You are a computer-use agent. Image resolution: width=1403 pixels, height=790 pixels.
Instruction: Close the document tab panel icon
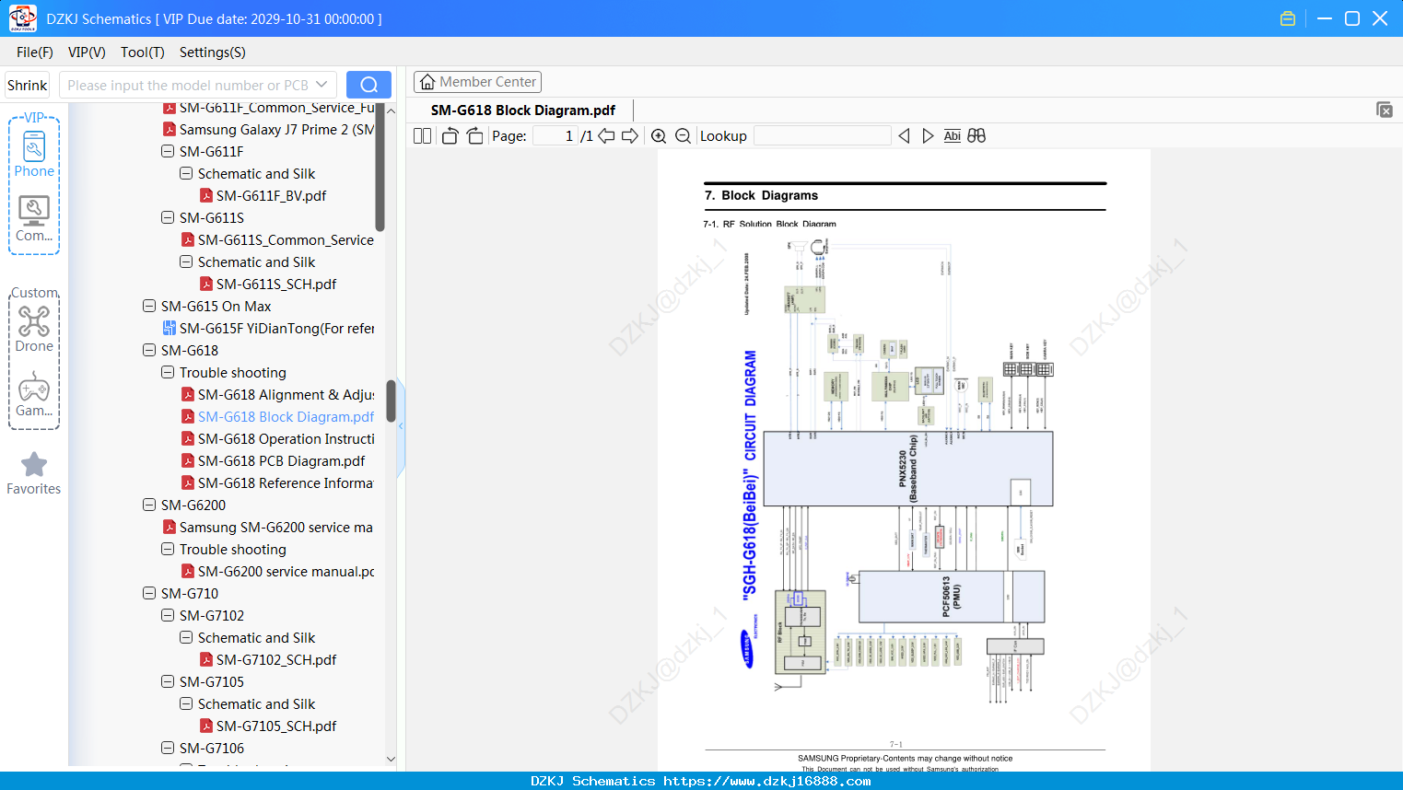pyautogui.click(x=1385, y=110)
